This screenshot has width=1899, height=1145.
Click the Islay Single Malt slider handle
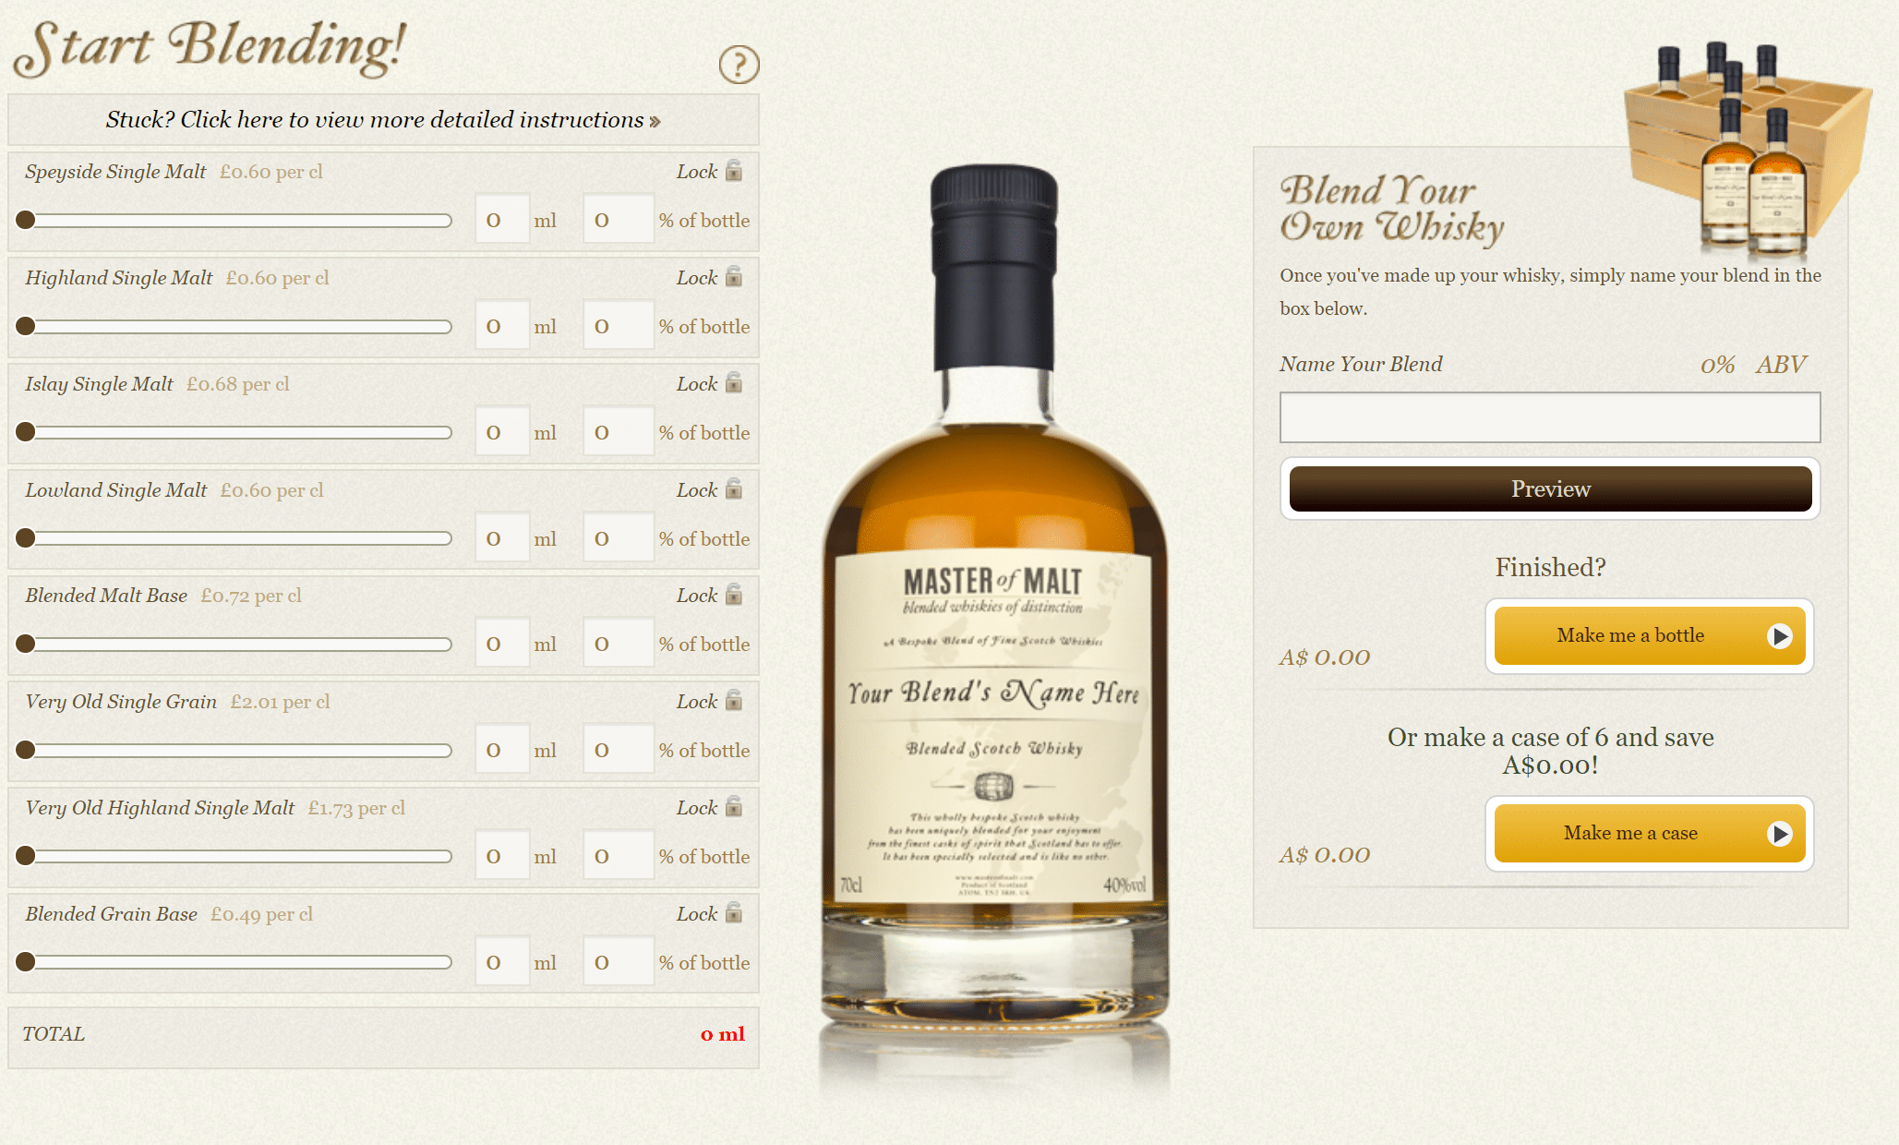click(x=26, y=432)
